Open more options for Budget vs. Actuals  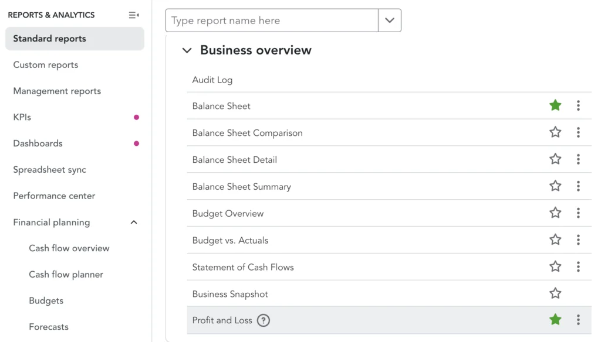click(x=578, y=240)
